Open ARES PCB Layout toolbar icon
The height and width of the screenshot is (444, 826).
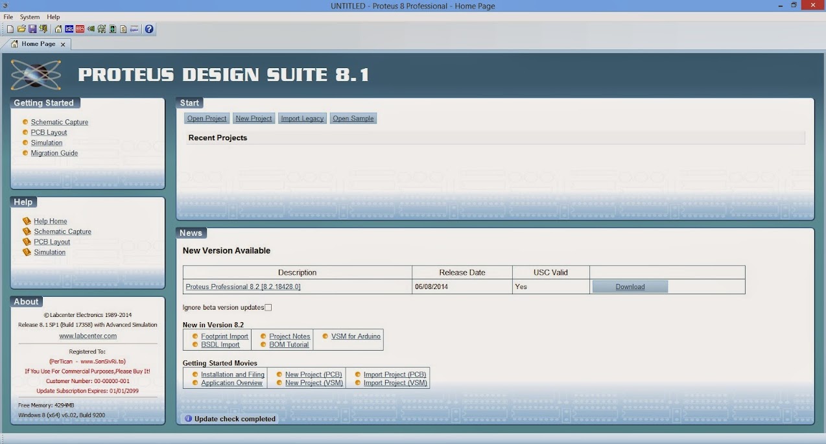tap(80, 29)
